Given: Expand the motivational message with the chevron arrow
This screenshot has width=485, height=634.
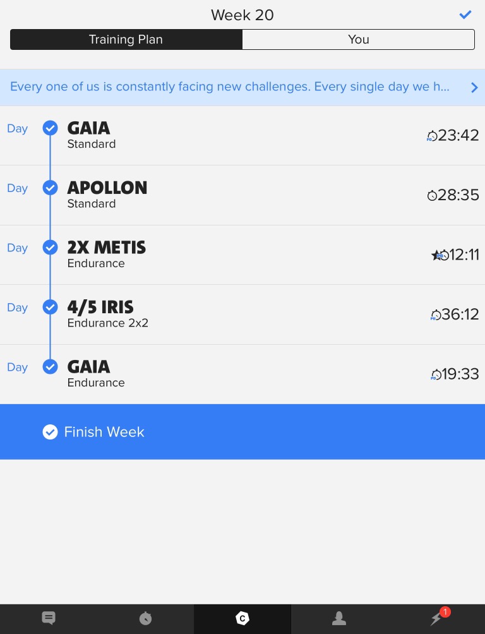Looking at the screenshot, I should 474,87.
